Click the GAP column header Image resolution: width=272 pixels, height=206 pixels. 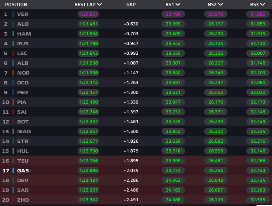[131, 5]
